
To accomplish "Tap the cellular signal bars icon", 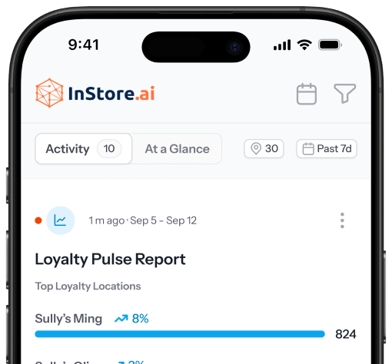I will pos(282,45).
